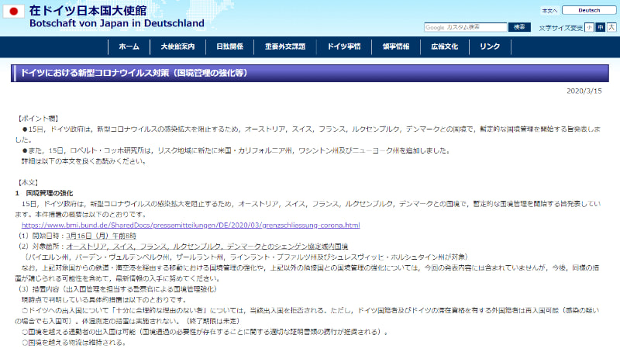620x352 pixels.
Task: Click the page heading ドイツにおける新型コロナウイルス対策
Action: (x=134, y=73)
